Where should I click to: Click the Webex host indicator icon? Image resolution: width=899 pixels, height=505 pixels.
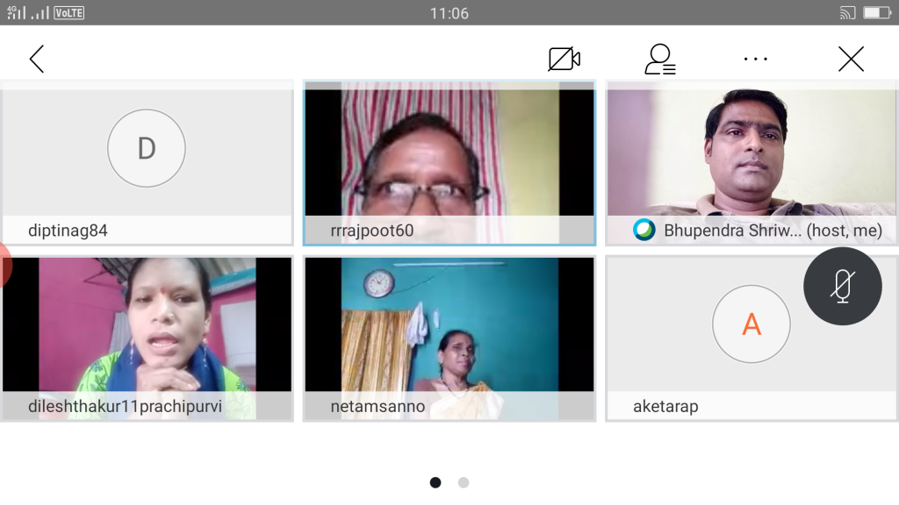click(x=644, y=230)
